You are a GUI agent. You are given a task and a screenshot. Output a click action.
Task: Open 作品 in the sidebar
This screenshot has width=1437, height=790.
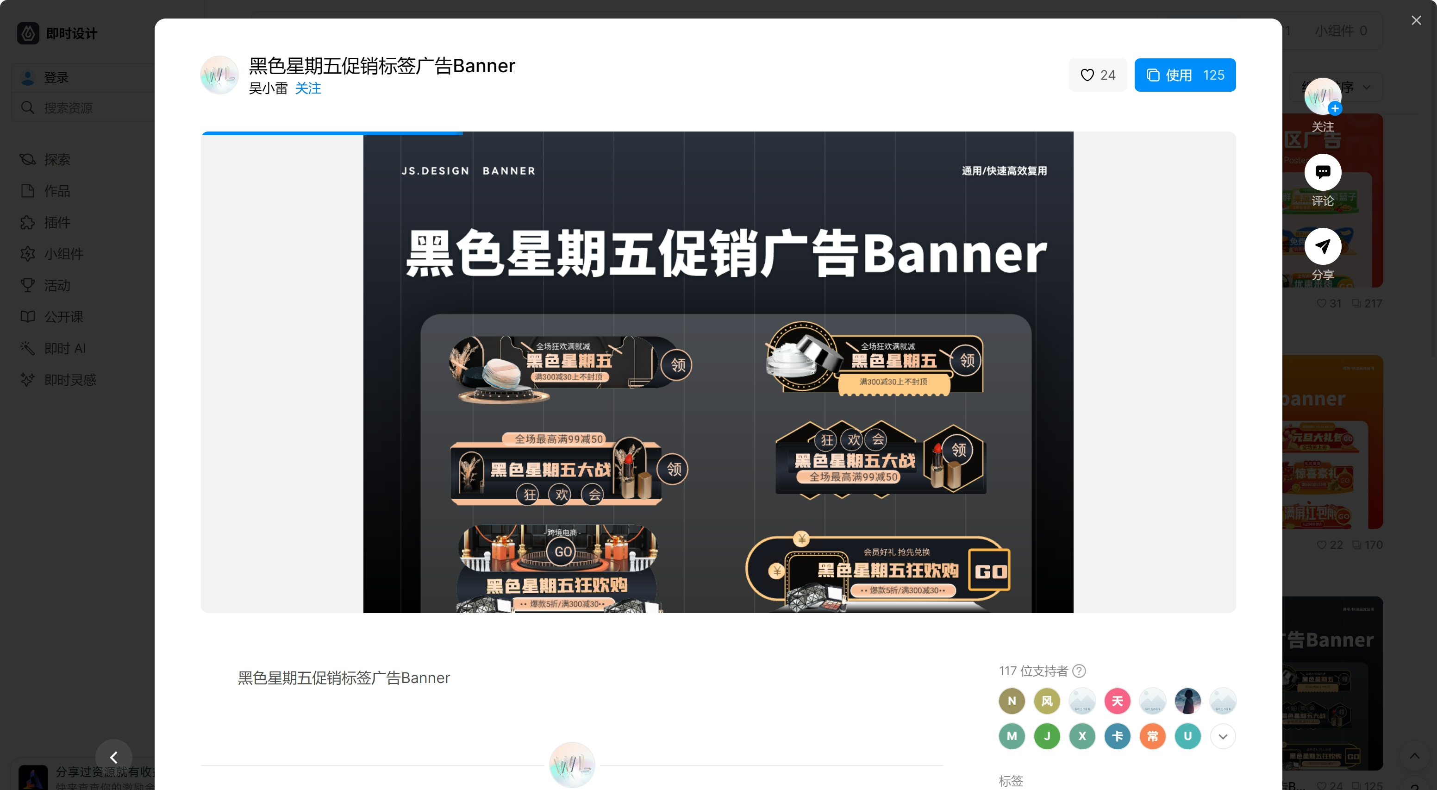point(57,191)
